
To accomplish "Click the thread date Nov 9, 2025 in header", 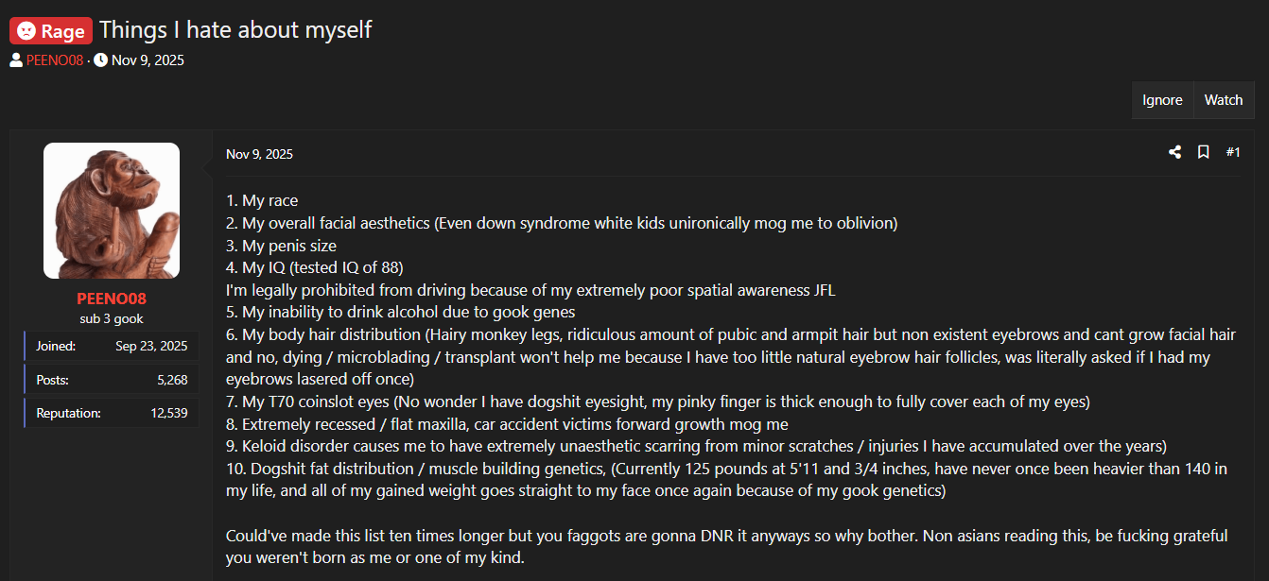I will [x=148, y=60].
